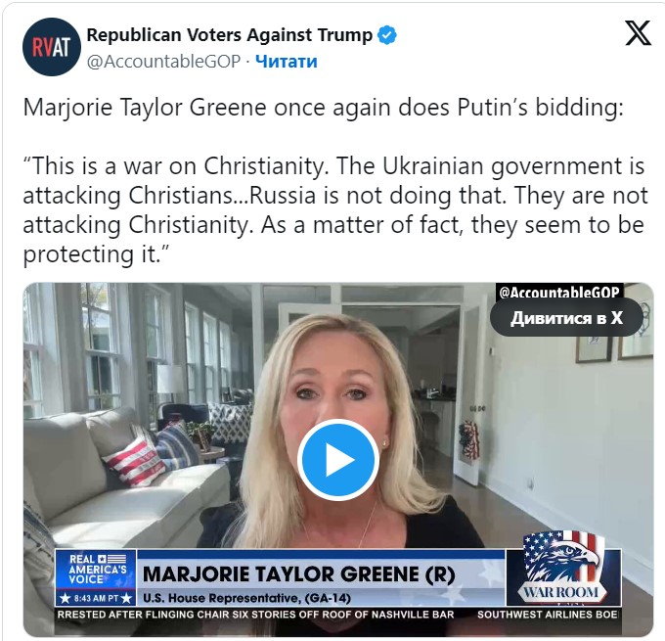Click the Дивитися в X button
Viewport: 665px width, 641px height.
pos(566,317)
